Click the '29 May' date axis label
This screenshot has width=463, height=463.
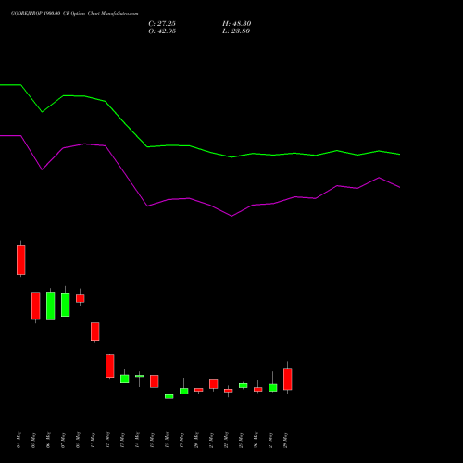pyautogui.click(x=285, y=440)
